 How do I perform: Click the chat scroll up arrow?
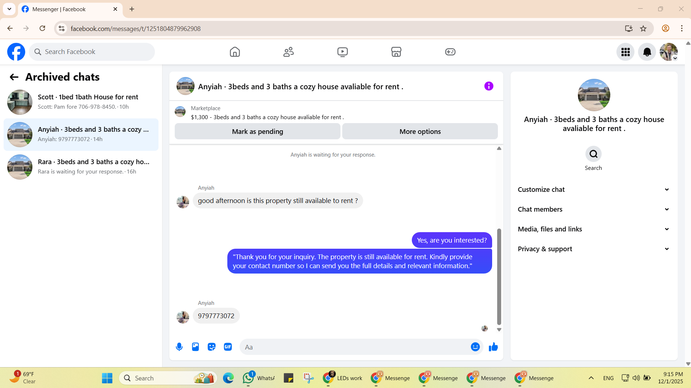[499, 148]
